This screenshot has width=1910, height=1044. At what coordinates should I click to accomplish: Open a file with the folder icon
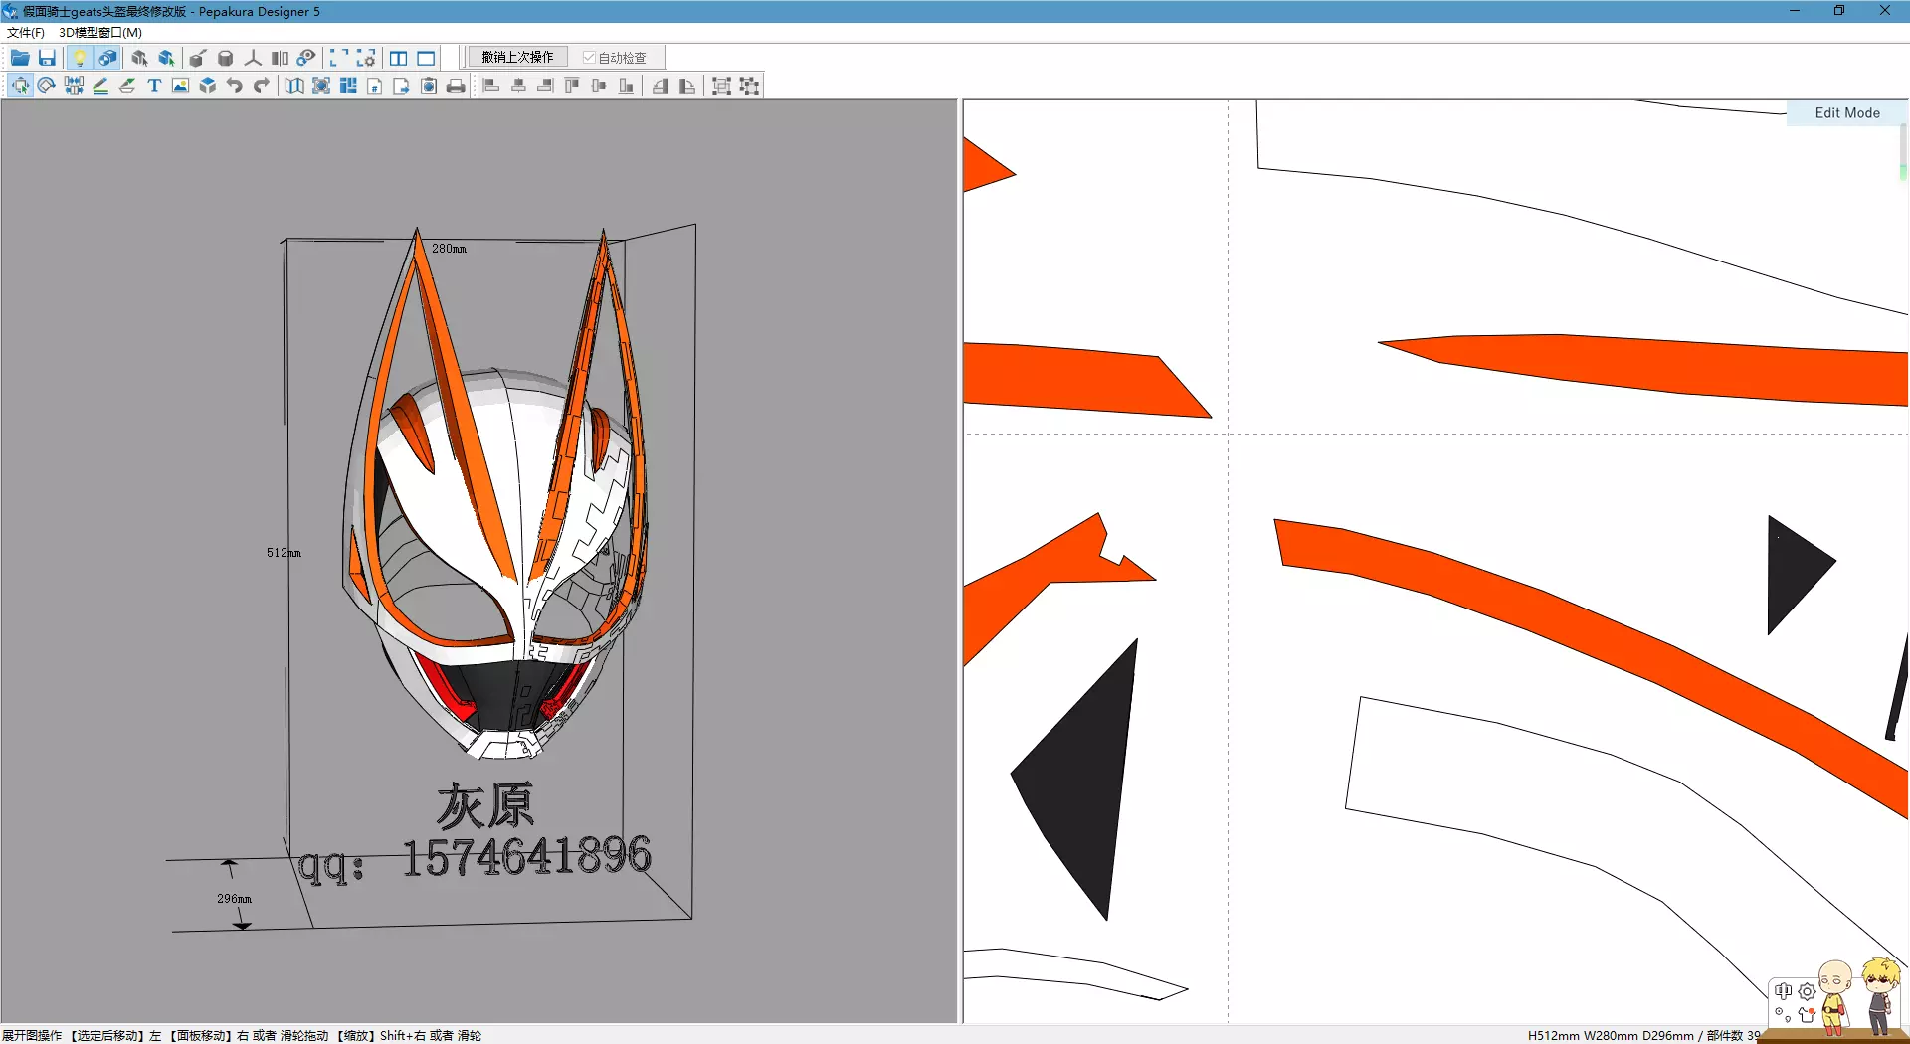coord(20,58)
